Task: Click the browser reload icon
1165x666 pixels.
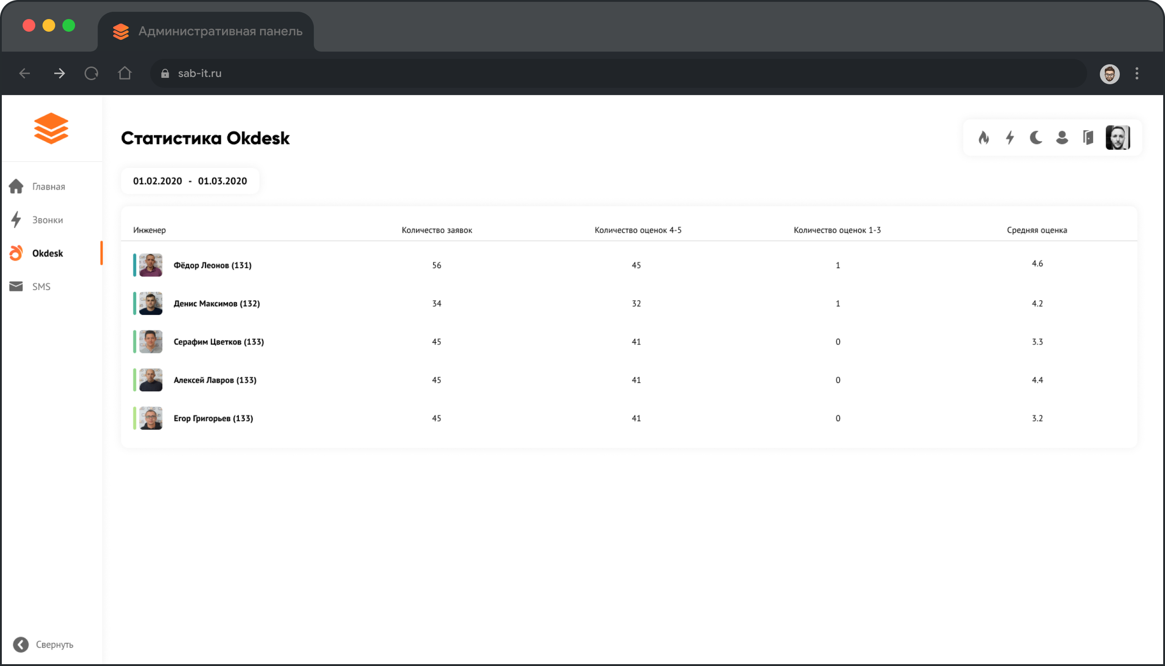Action: [x=91, y=73]
